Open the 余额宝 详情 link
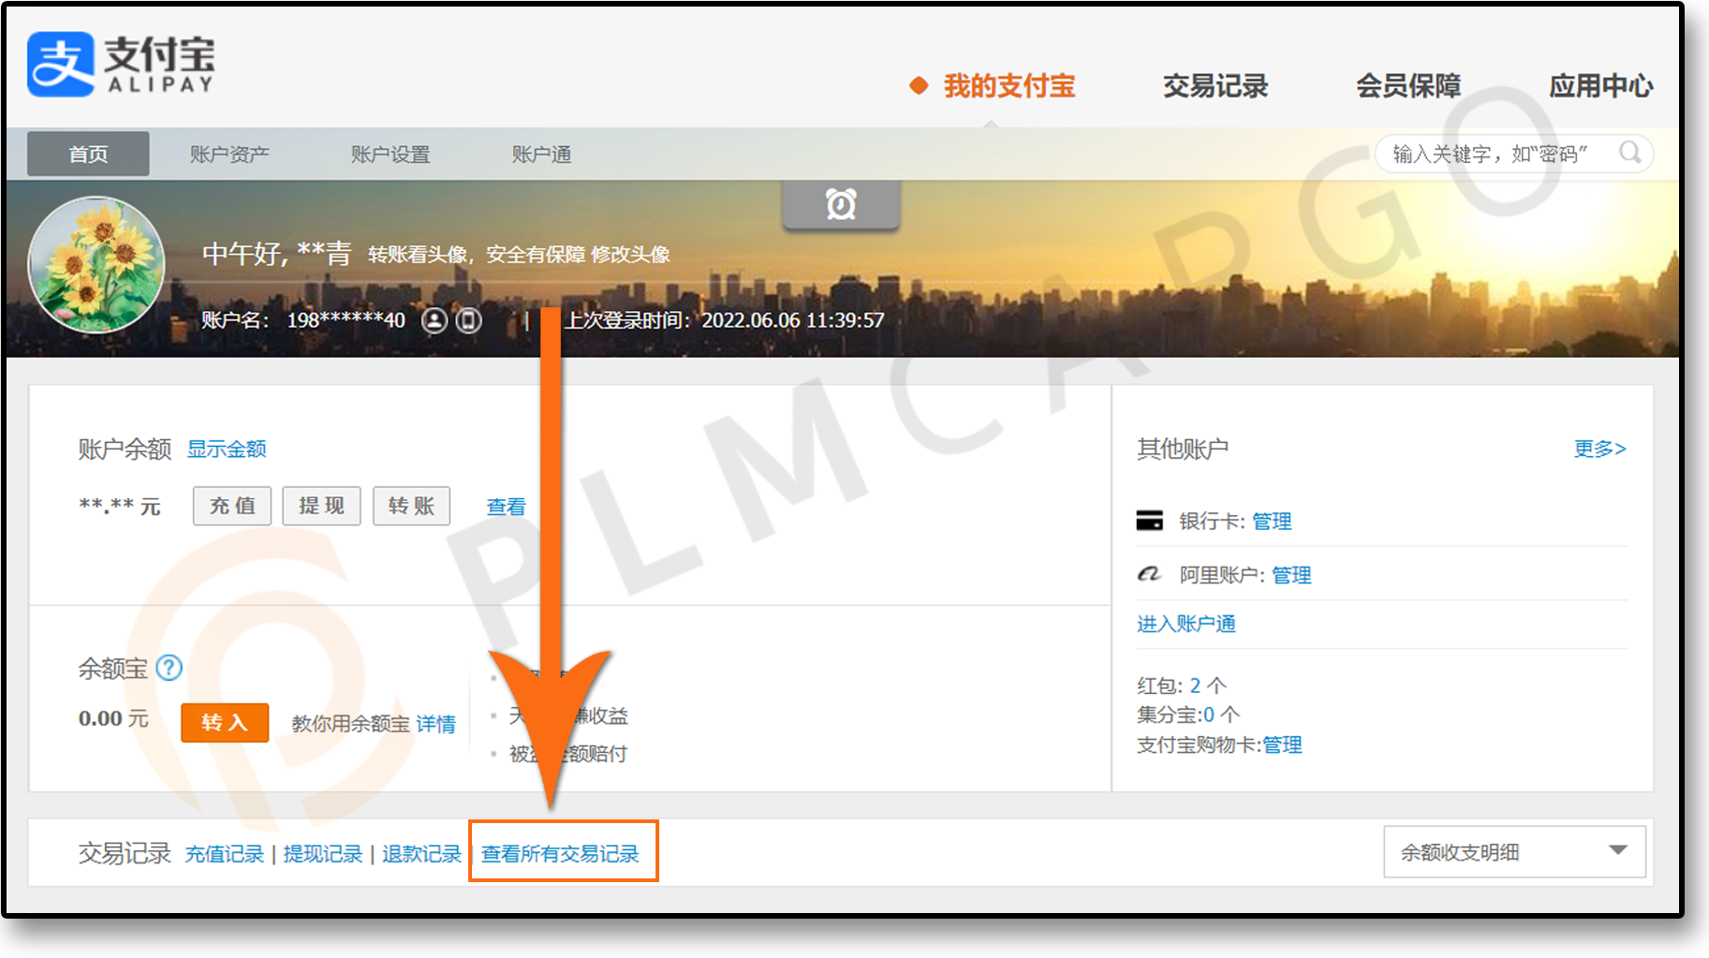 436,724
